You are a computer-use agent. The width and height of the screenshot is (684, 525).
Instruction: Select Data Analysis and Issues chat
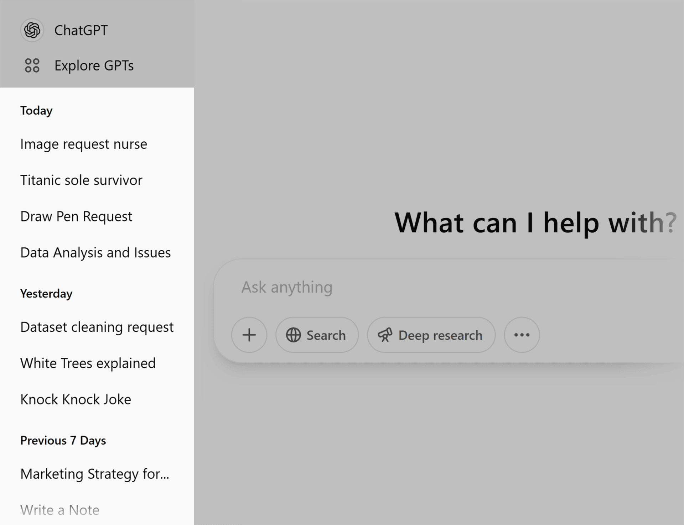(x=95, y=253)
